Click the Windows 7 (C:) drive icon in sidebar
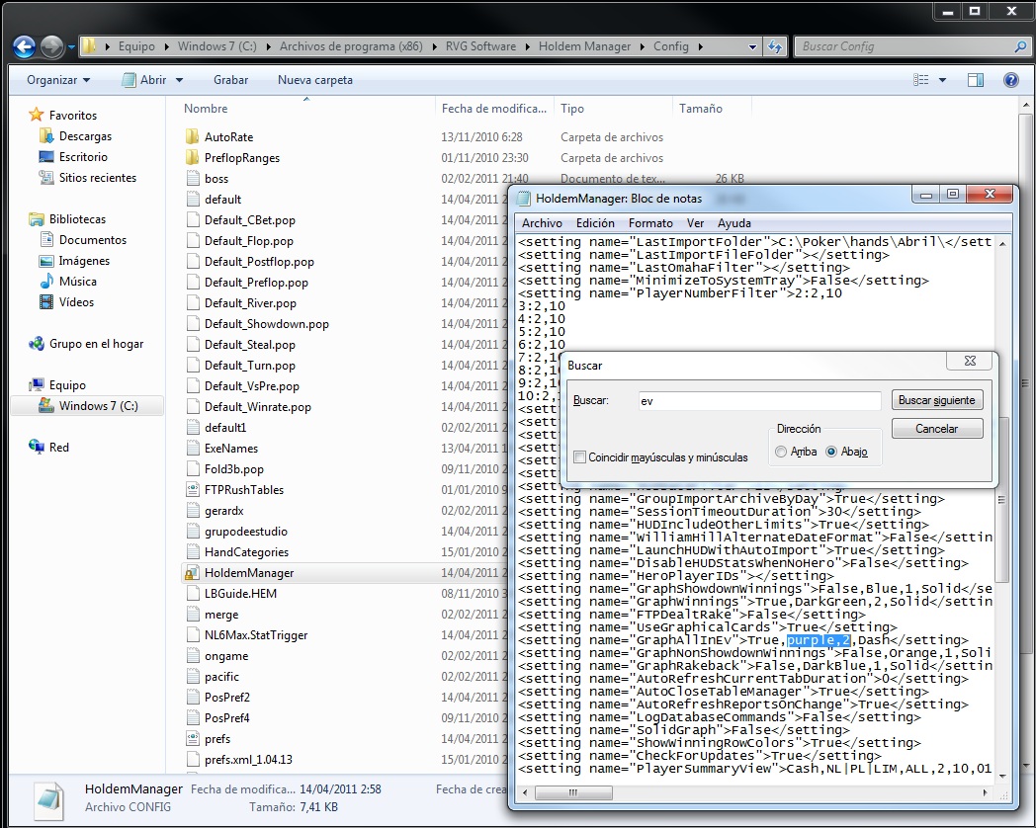Screen dimensions: 1036x828 [46, 405]
